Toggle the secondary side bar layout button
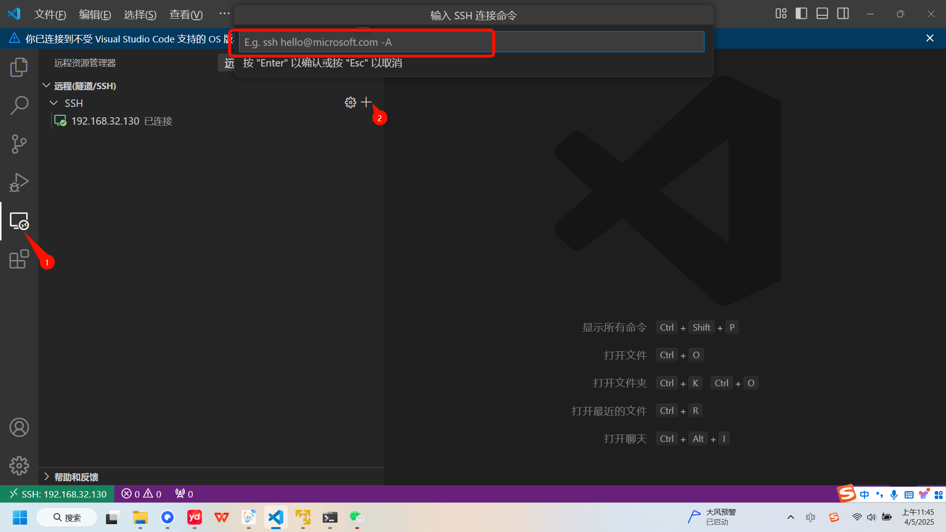This screenshot has height=532, width=946. coord(843,14)
